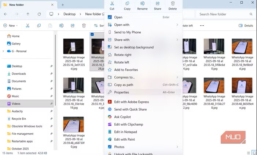257x155 pixels.
Task: Click the Share icon in context menu
Action: (x=157, y=4)
